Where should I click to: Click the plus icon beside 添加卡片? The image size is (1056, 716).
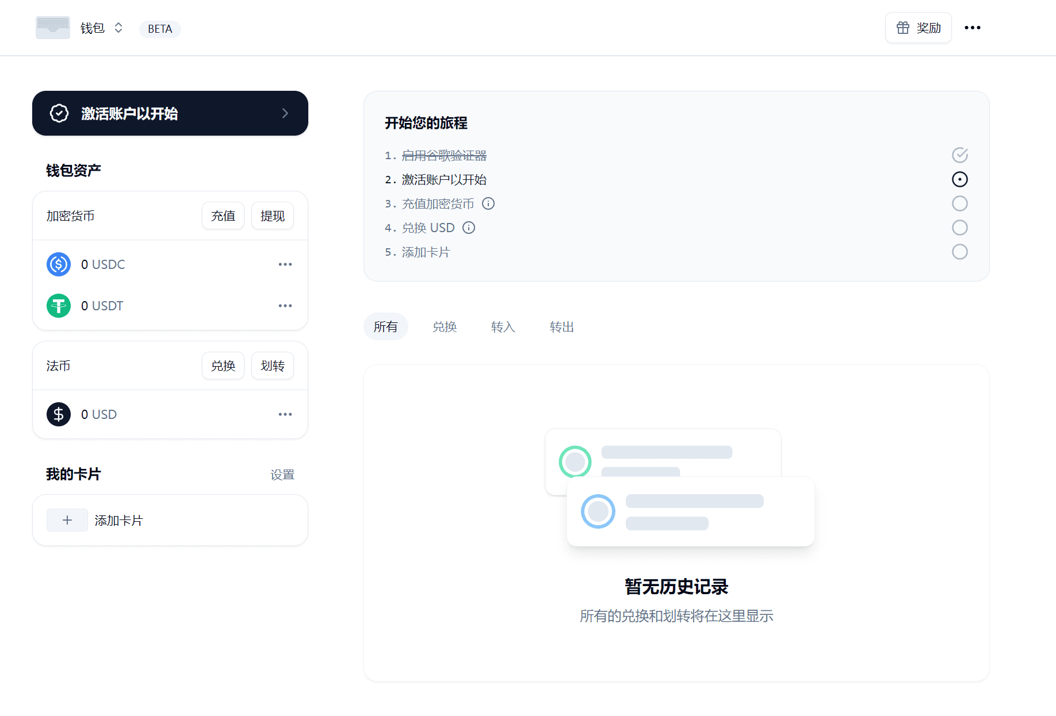[67, 520]
